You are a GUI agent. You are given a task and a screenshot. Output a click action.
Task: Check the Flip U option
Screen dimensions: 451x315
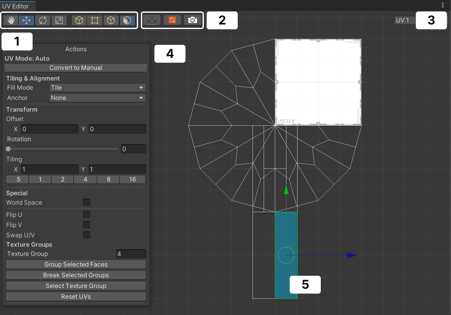(x=87, y=215)
